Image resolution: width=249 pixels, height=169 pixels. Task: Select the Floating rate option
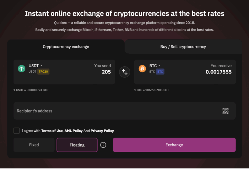point(77,145)
